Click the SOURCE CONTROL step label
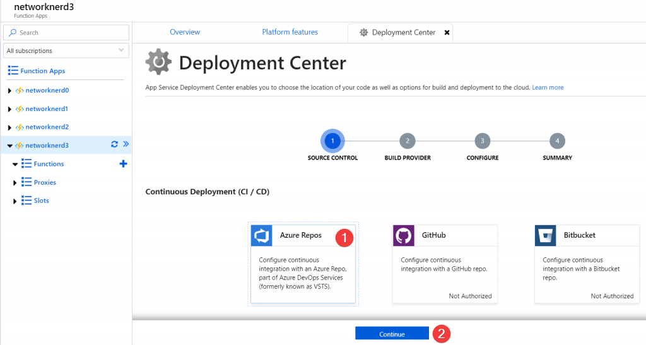Screen dimensions: 646x345 [332, 158]
